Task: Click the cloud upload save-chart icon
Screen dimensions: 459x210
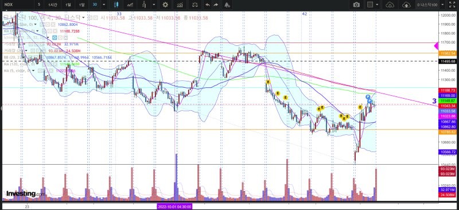Action: 406,5
